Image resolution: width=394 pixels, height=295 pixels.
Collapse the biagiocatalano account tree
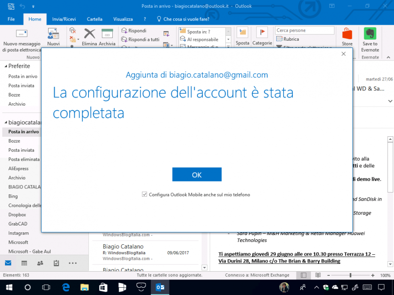6,123
